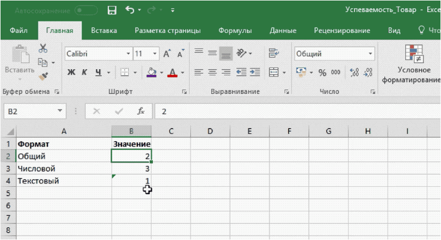Image resolution: width=441 pixels, height=240 pixels.
Task: Expand the borders dropdown arrow
Action: click(135, 72)
